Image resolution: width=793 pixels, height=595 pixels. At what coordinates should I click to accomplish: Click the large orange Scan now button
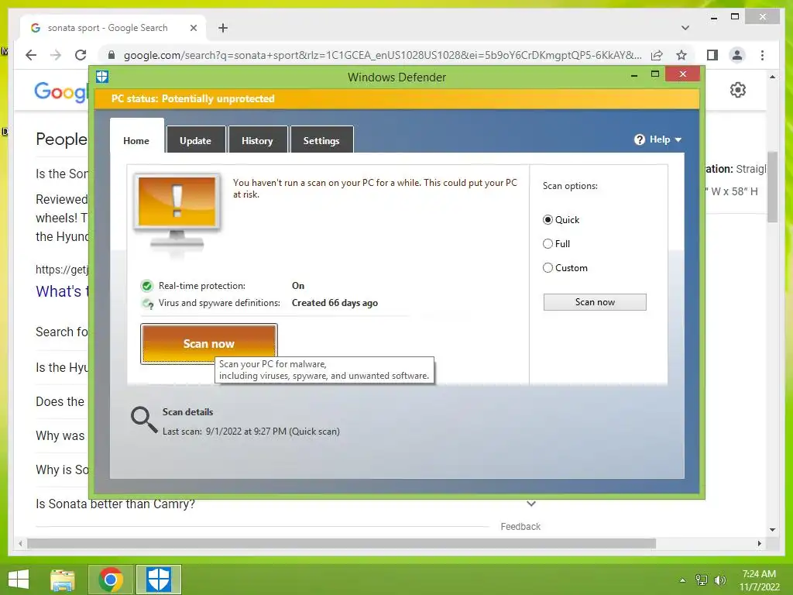pos(209,344)
